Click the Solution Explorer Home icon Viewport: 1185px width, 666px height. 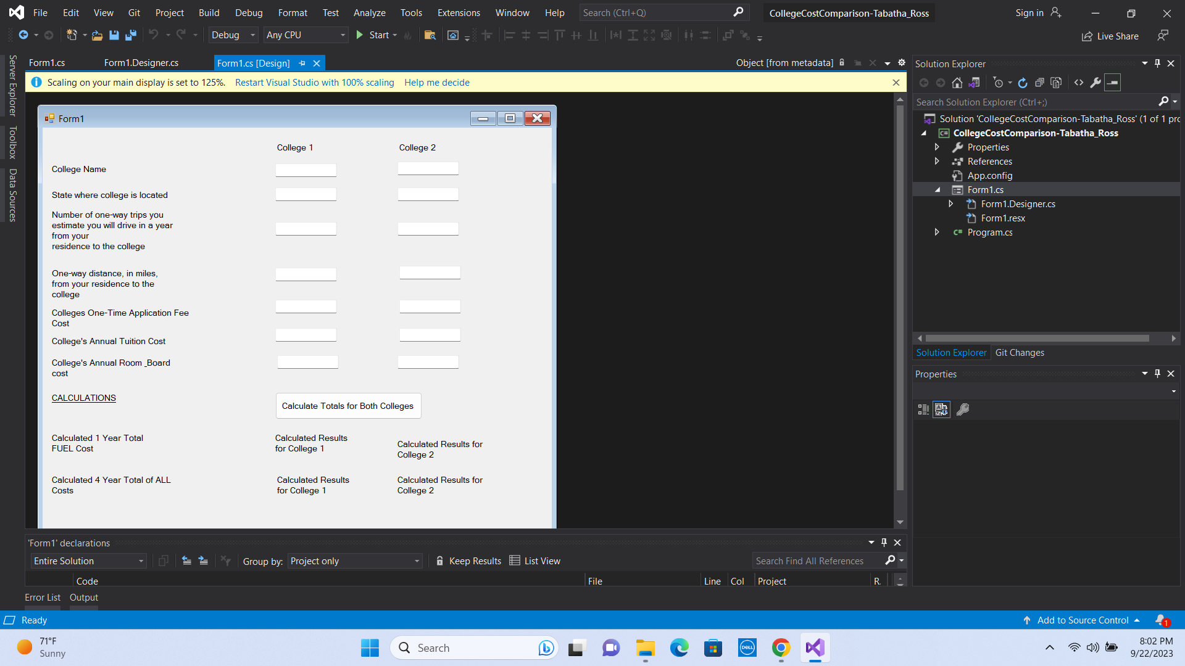957,83
